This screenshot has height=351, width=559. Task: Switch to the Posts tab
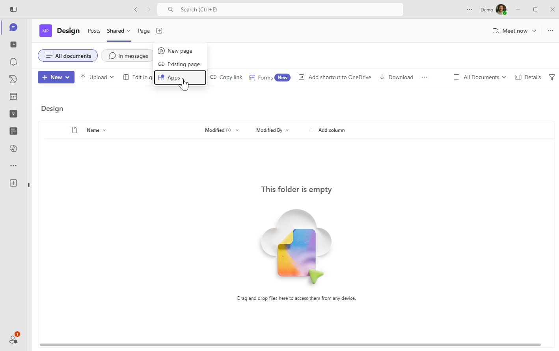point(94,31)
